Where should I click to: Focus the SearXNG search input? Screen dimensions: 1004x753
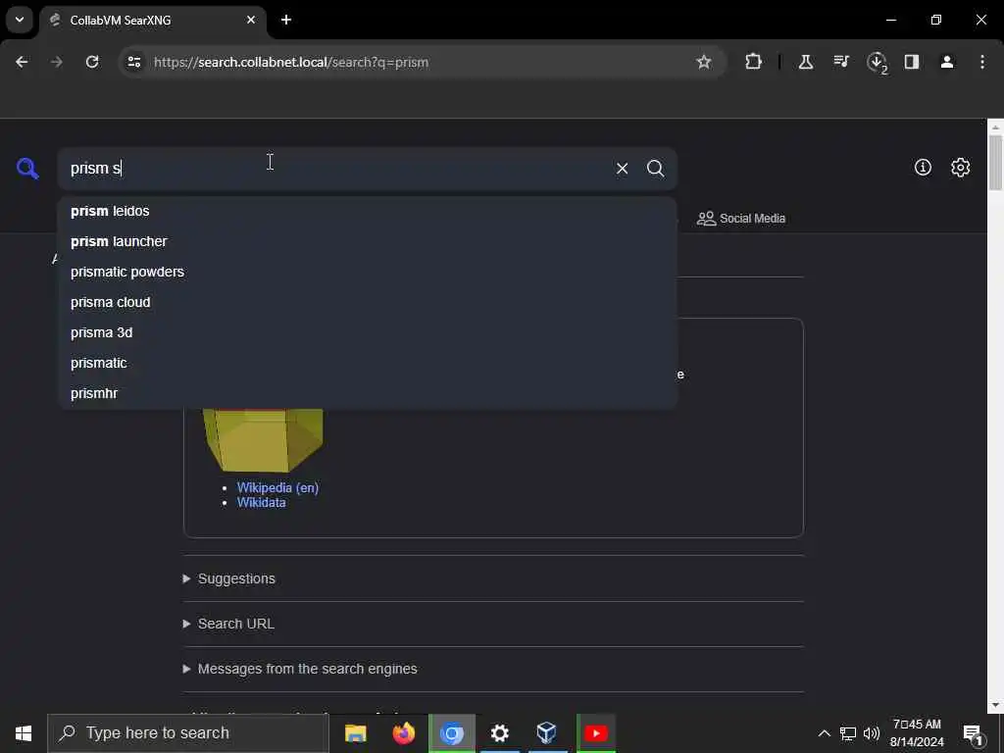336,169
